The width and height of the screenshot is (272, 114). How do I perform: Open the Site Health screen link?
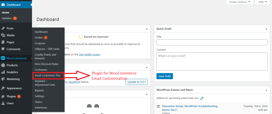[x=89, y=54]
